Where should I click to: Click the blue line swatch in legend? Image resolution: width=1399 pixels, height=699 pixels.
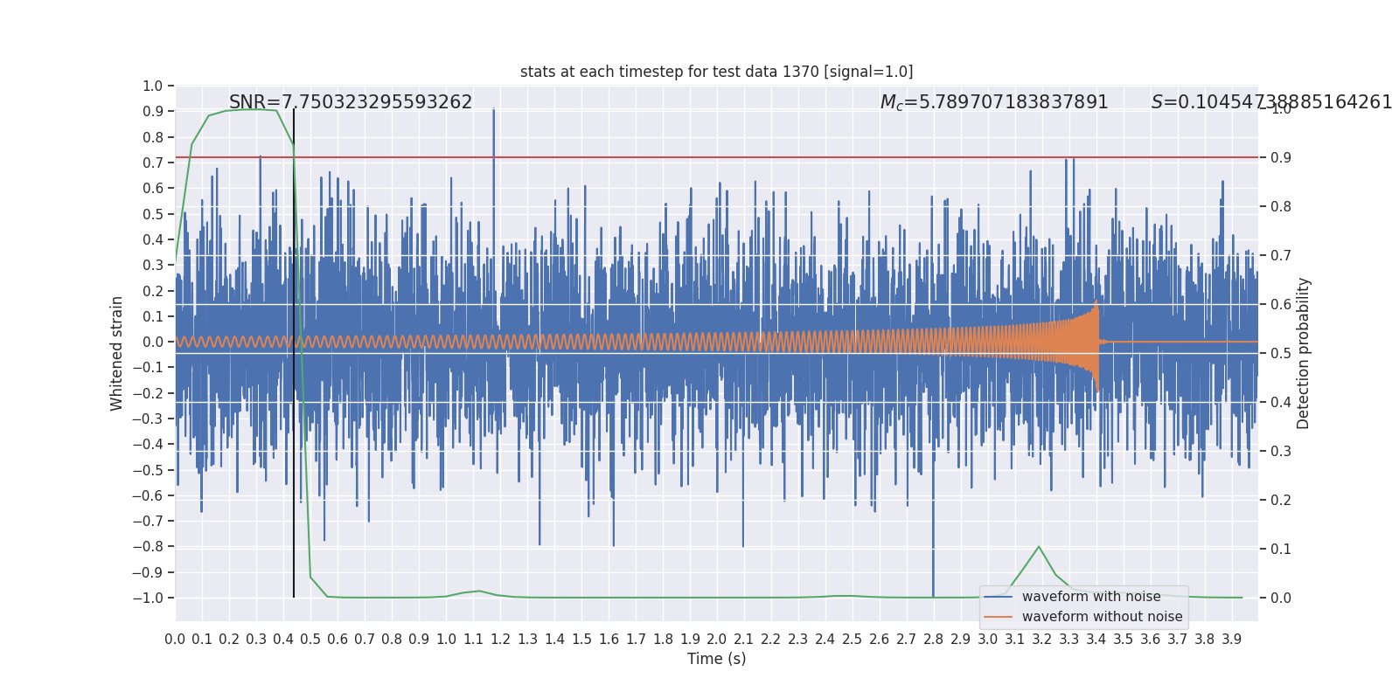998,597
